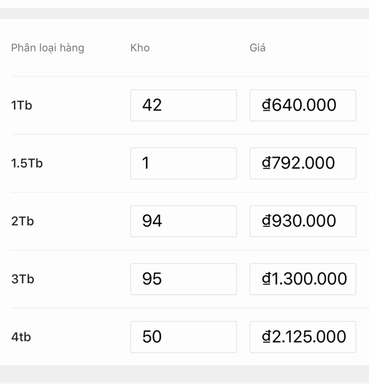Click the 1Tb variant label
Image resolution: width=369 pixels, height=384 pixels.
22,106
